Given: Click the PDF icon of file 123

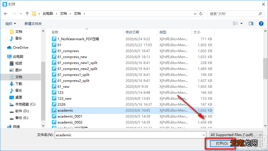Looking at the screenshot, I should pyautogui.click(x=54, y=93).
